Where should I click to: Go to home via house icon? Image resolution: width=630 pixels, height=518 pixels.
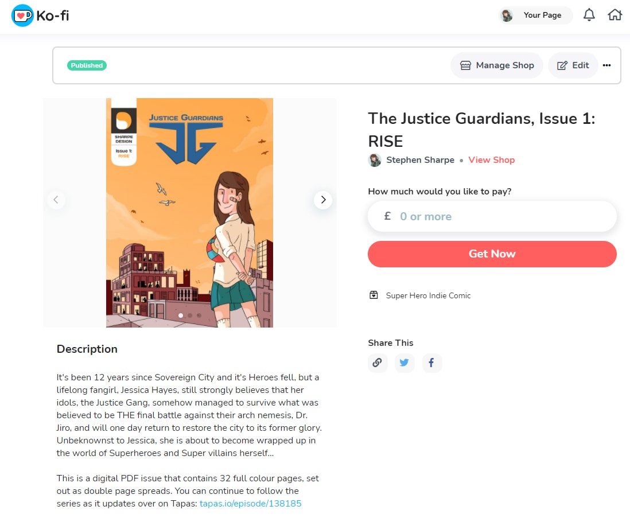(615, 15)
